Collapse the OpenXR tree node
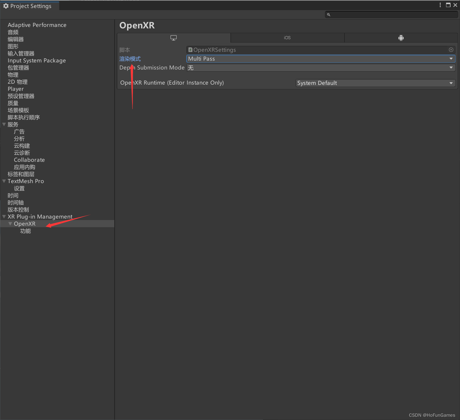The image size is (460, 420). [10, 224]
